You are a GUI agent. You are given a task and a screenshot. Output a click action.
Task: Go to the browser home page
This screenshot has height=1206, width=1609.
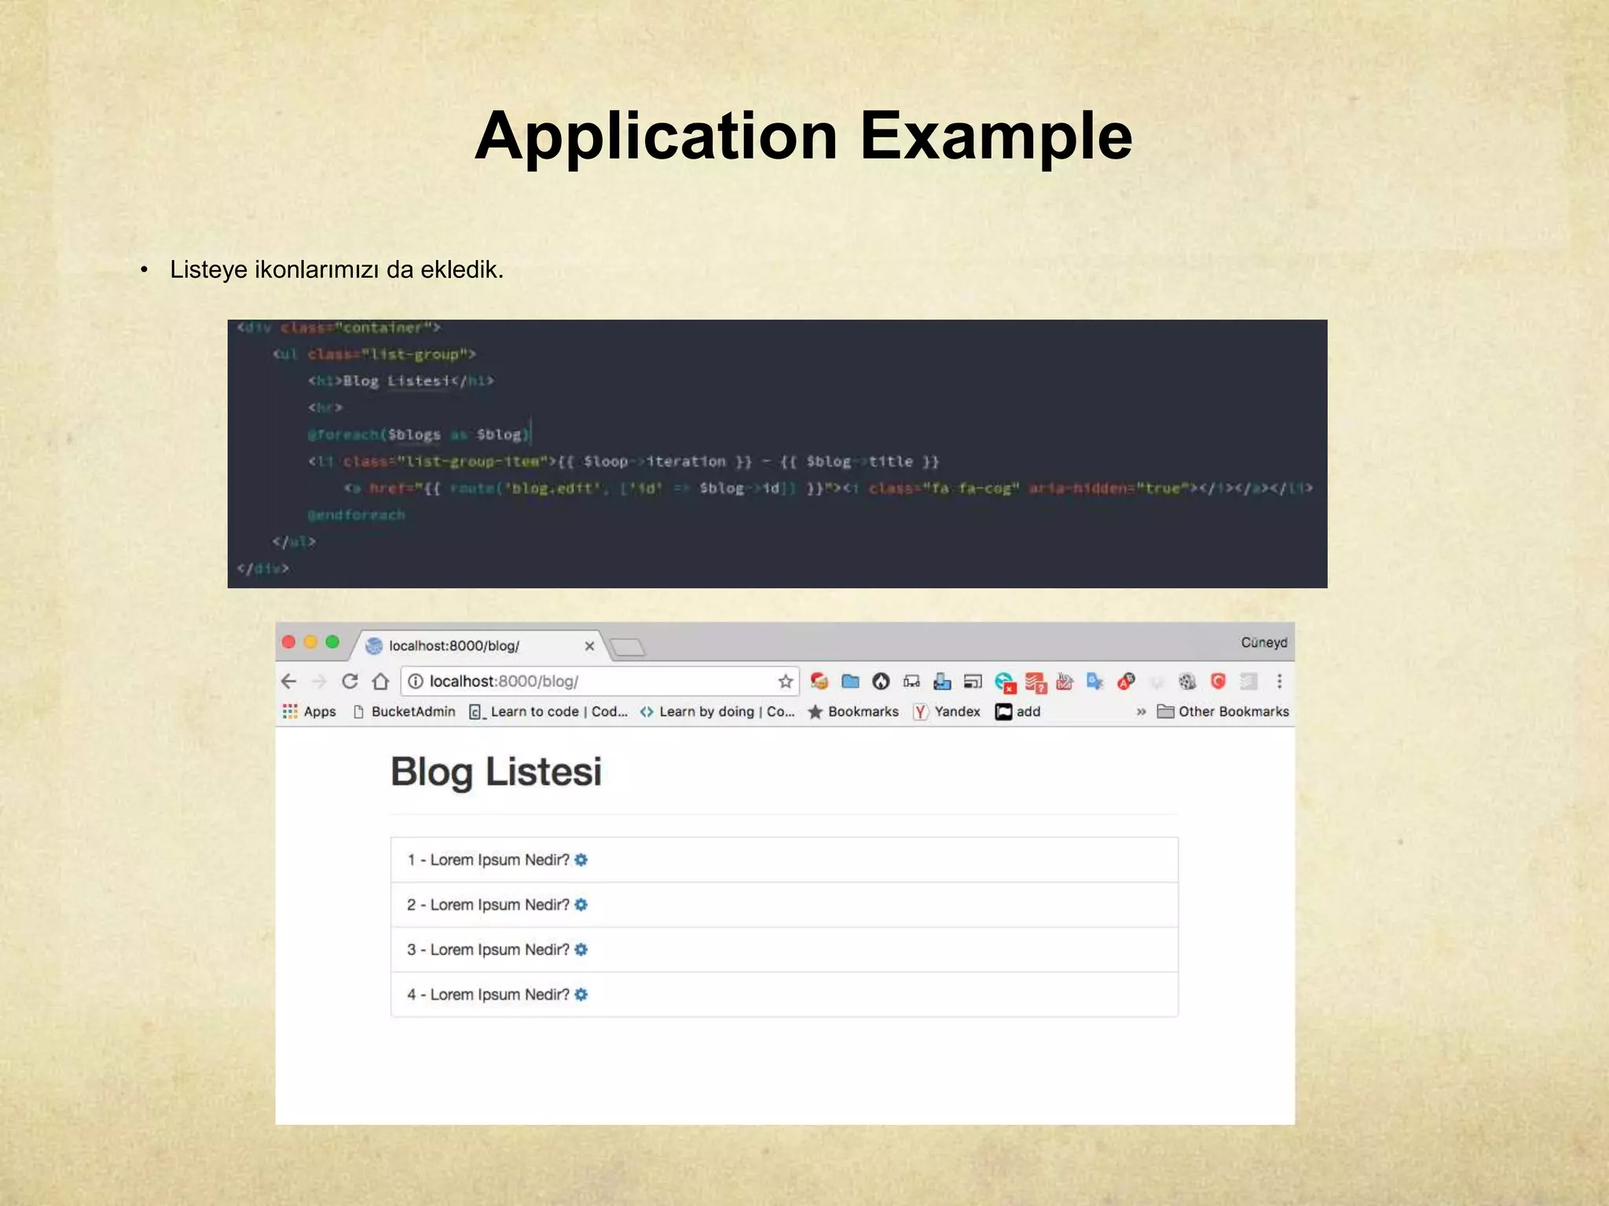point(381,681)
